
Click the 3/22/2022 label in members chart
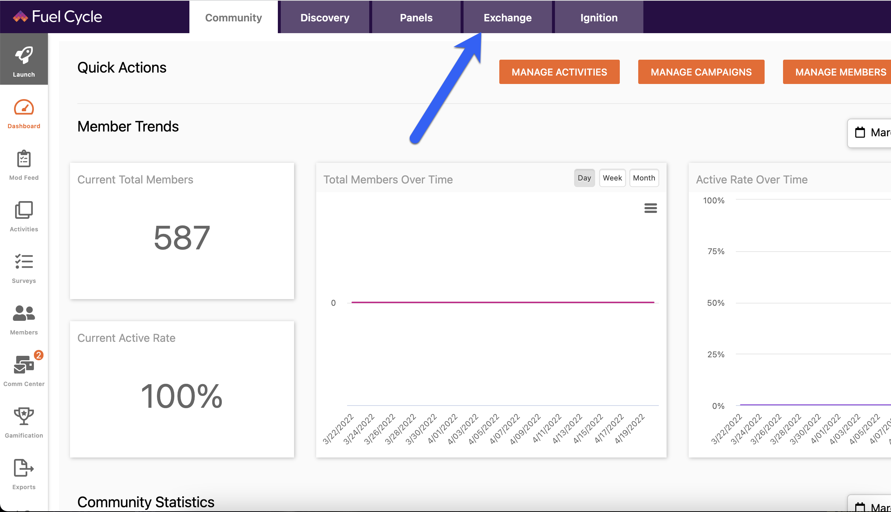(x=338, y=429)
